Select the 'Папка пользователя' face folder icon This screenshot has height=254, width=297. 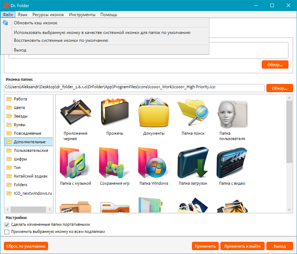coord(232,114)
